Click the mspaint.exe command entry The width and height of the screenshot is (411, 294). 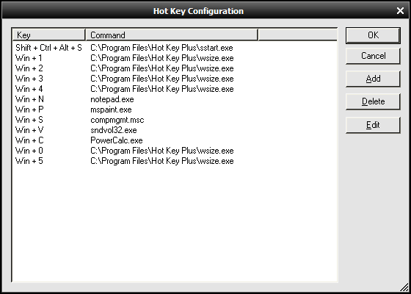point(111,110)
